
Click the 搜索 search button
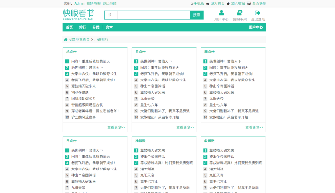[x=196, y=15]
